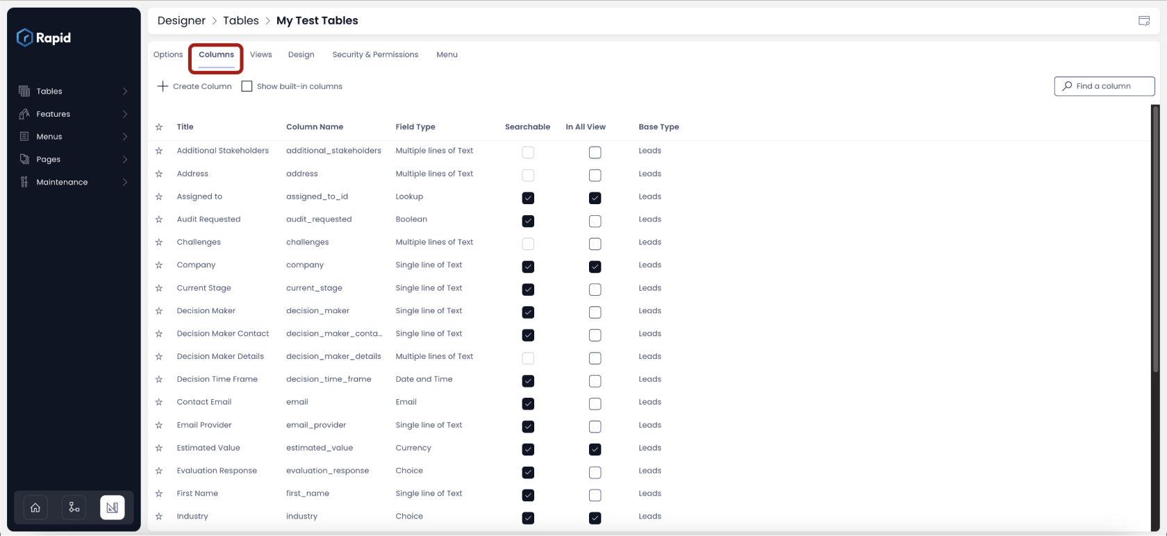Screen dimensions: 1167x536
Task: Click the Lookup field type cell
Action: tap(409, 196)
